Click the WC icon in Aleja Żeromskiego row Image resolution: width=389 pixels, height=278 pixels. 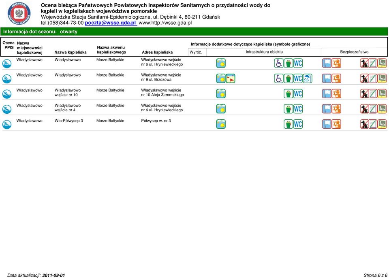298,93
